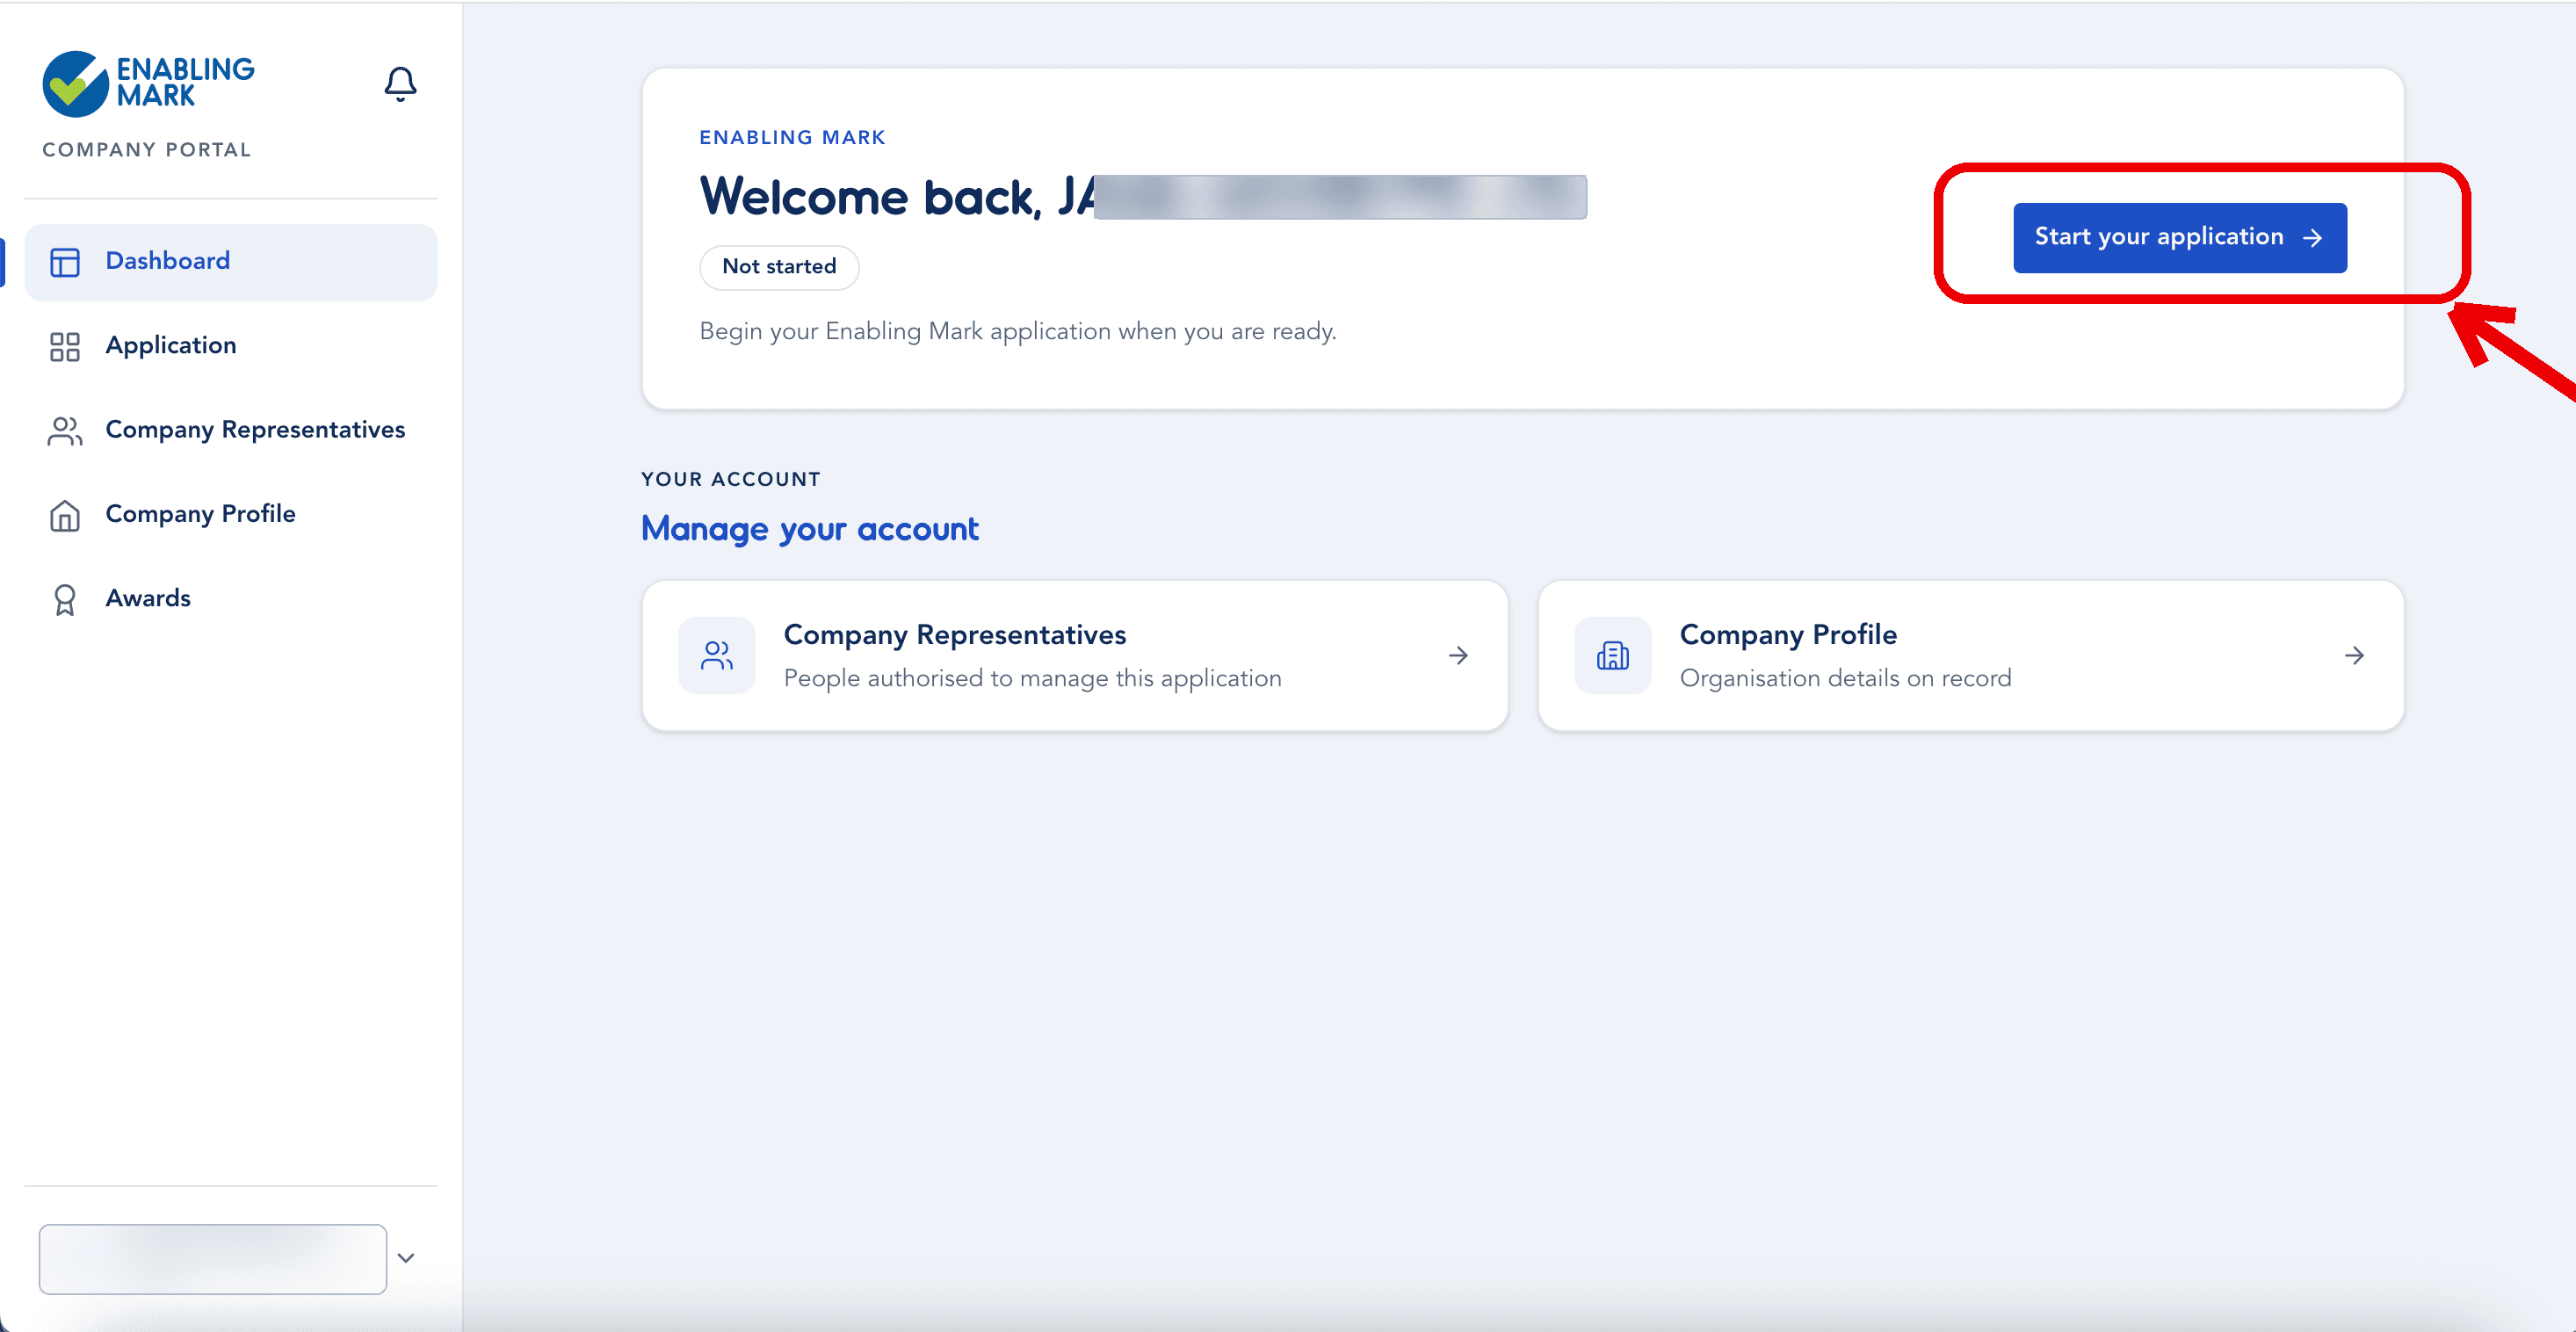Open the Company Representatives card title

[x=954, y=635]
